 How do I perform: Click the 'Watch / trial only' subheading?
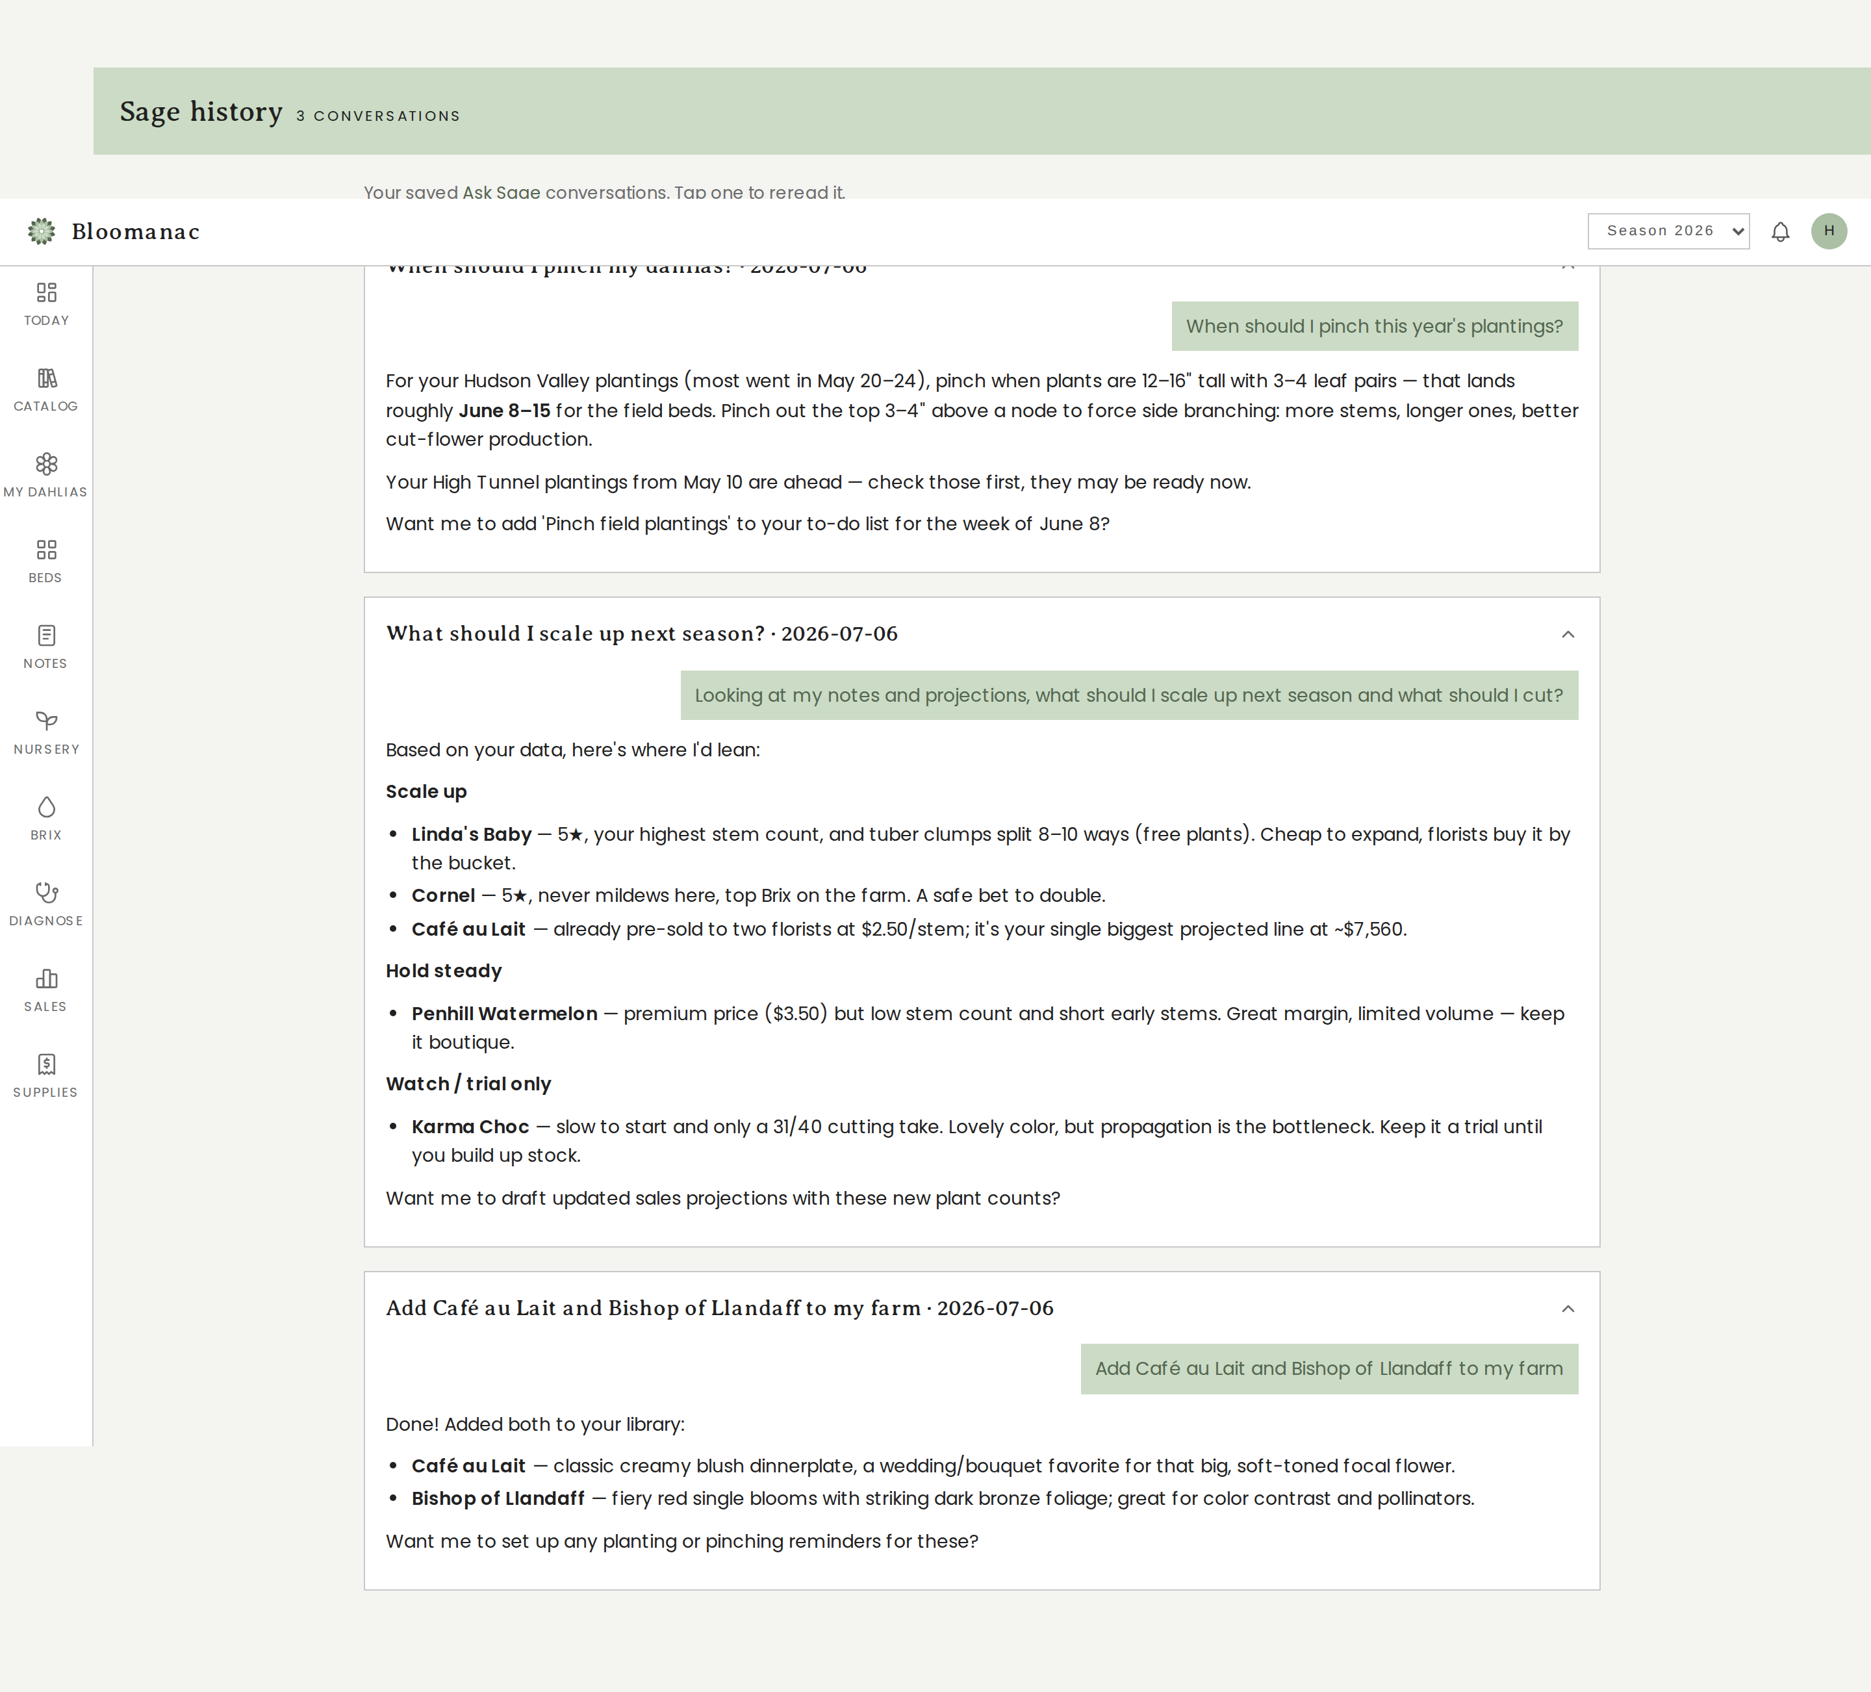click(x=468, y=1084)
